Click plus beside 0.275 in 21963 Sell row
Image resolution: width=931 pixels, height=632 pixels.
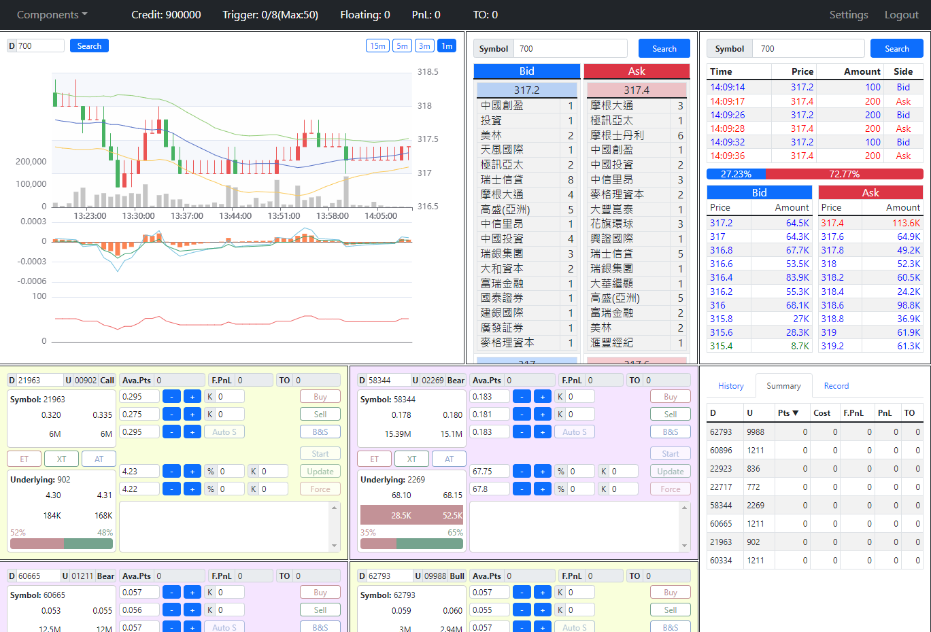192,415
